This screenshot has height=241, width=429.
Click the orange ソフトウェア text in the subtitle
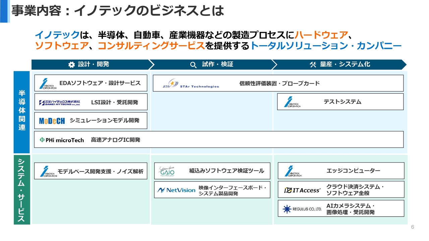click(x=62, y=46)
